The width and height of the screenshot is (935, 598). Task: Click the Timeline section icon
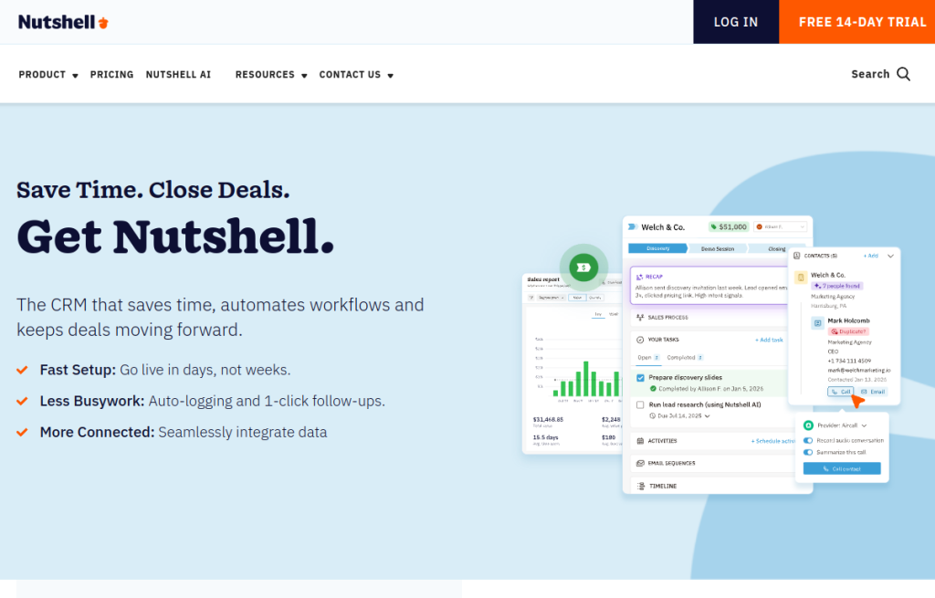pos(640,486)
